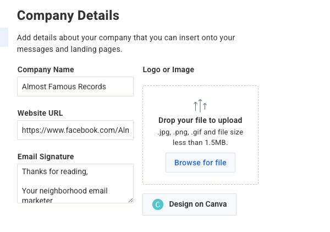Click the Email Signature label
Screen dimensions: 330x232
(x=46, y=157)
